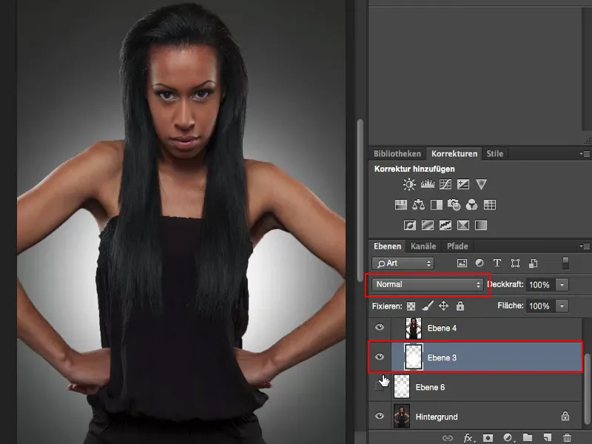Hide the Ebene 4 layer

[x=380, y=327]
